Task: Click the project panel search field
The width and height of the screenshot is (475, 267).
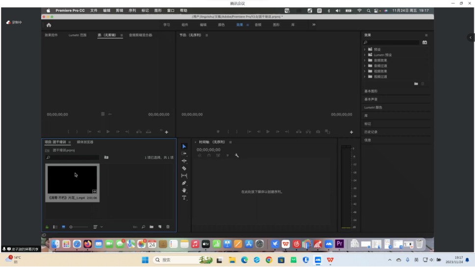Action: (x=73, y=157)
